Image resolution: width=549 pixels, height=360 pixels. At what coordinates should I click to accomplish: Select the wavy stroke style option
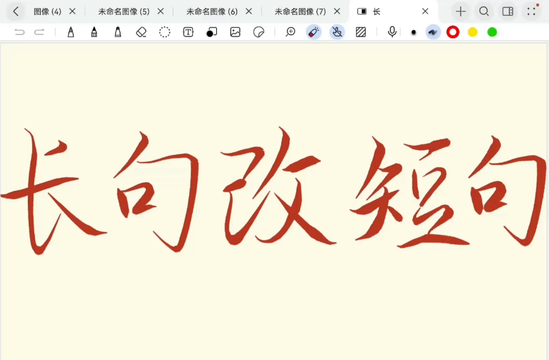[x=433, y=32]
